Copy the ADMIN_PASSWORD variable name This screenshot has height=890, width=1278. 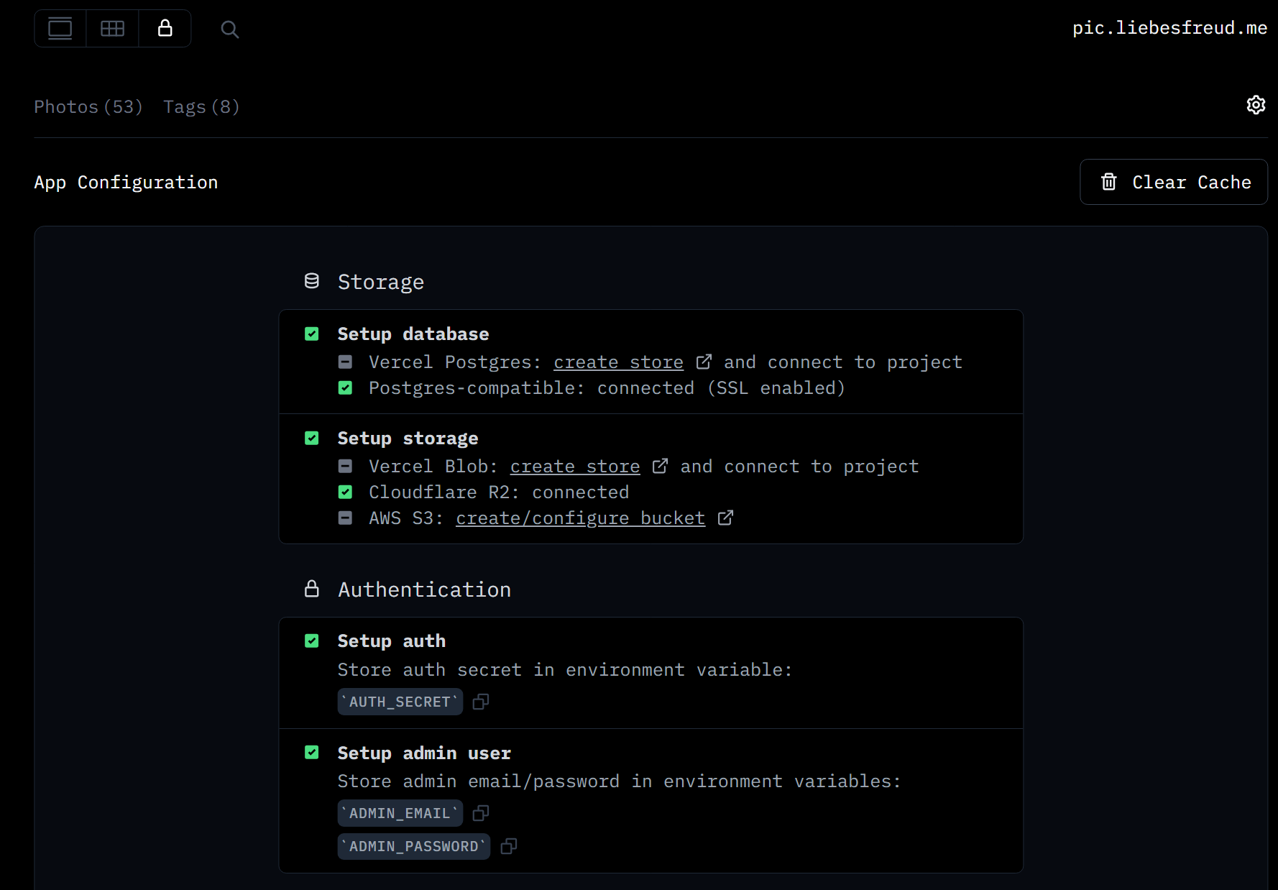(509, 846)
